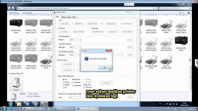The height and width of the screenshot is (111, 198).
Task: Select the unspecified Device icon
Action: (x=16, y=83)
